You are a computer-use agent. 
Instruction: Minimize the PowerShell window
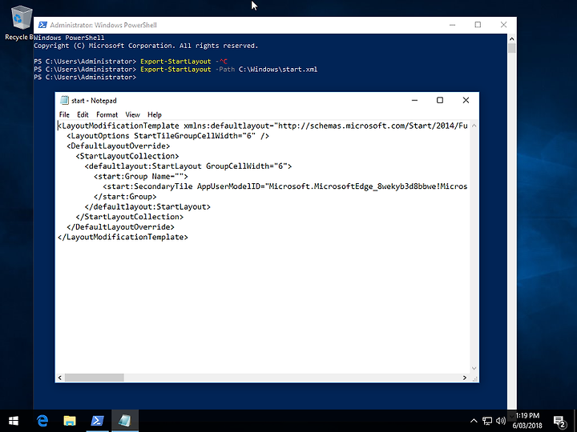pyautogui.click(x=452, y=25)
